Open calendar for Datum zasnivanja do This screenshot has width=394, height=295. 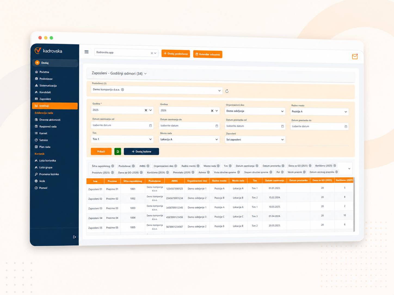pos(217,126)
